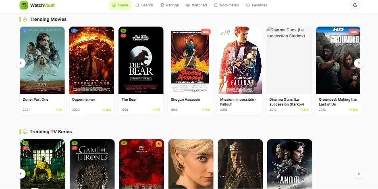
Task: Click the star rating 5.4 on Dharma Guns
Action: pos(304,110)
